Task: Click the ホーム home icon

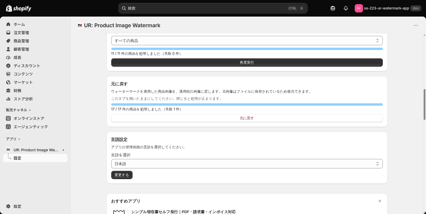Action: click(x=8, y=24)
